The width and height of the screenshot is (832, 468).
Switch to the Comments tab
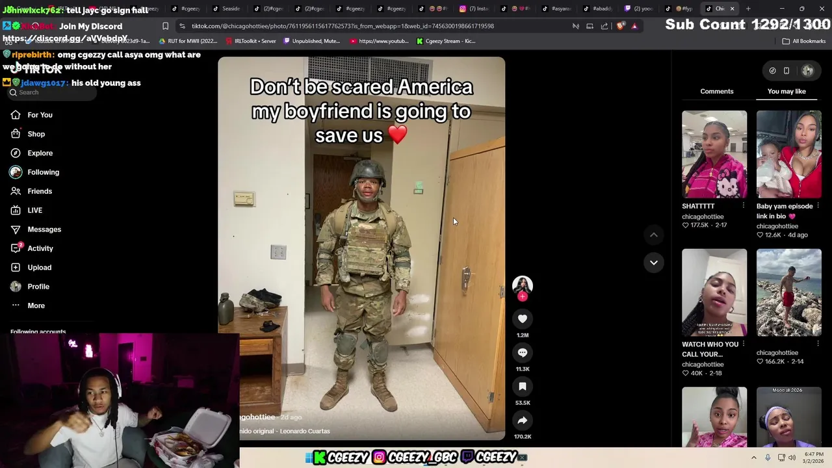(717, 92)
